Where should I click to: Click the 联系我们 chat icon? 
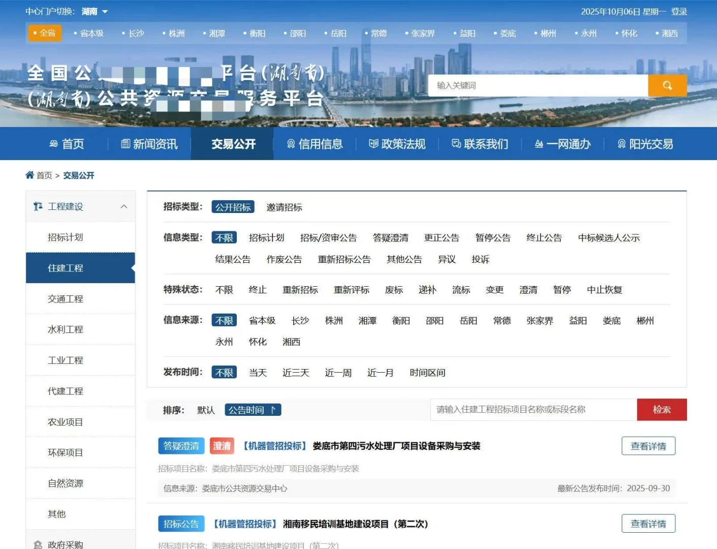point(456,144)
